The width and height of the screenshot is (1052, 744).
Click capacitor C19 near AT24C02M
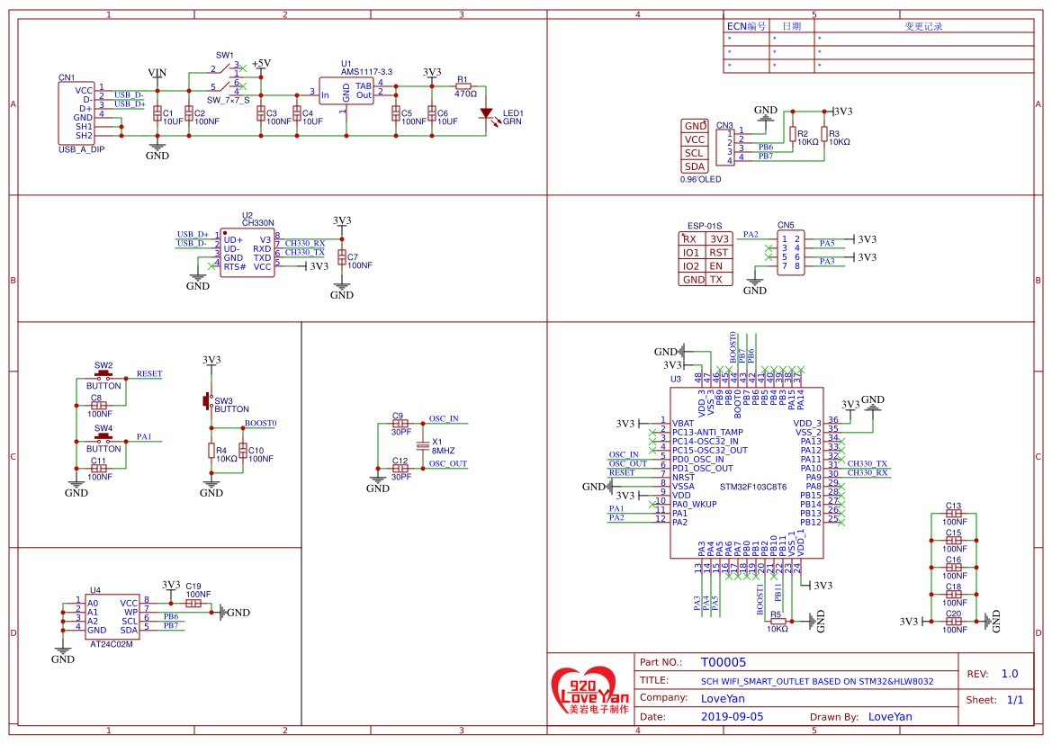(x=193, y=603)
